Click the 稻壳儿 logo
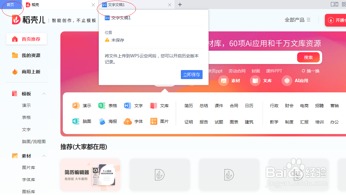The height and width of the screenshot is (195, 346). 29,20
